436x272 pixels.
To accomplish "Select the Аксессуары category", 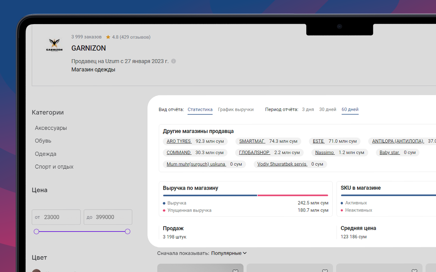I will [x=51, y=128].
